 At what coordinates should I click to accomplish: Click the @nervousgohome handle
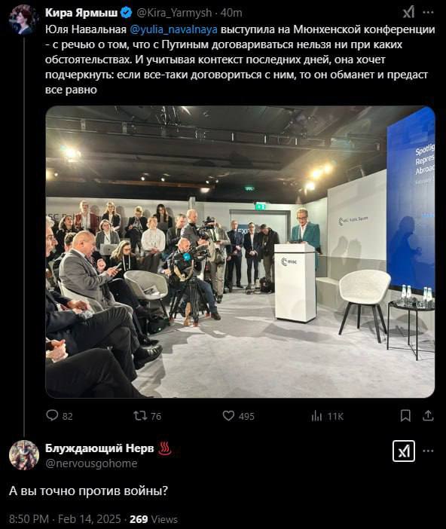click(x=91, y=463)
